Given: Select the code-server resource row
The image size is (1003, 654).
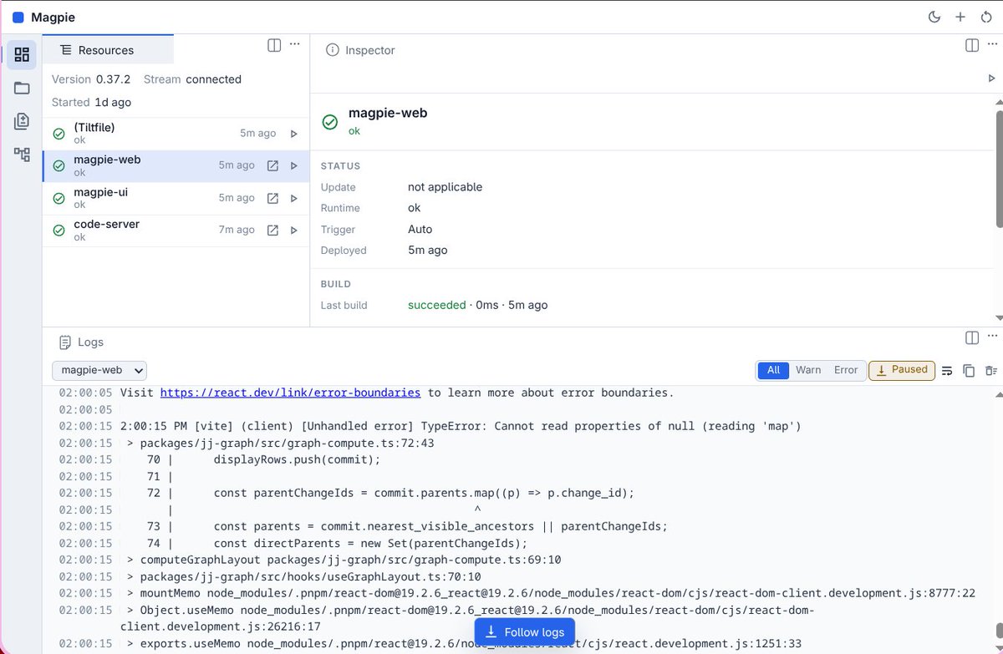Looking at the screenshot, I should 176,231.
